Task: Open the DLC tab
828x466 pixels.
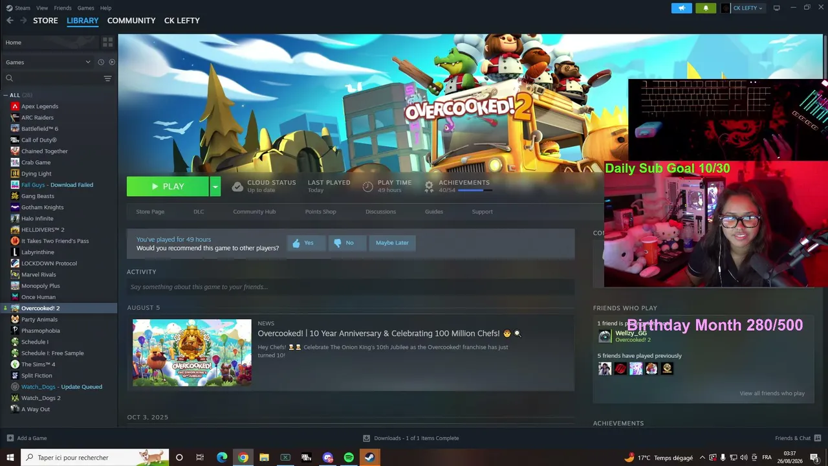Action: pyautogui.click(x=199, y=212)
